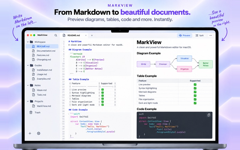Click the Installation.md file icon
Viewport: 240px width, 150px height.
tap(33, 70)
